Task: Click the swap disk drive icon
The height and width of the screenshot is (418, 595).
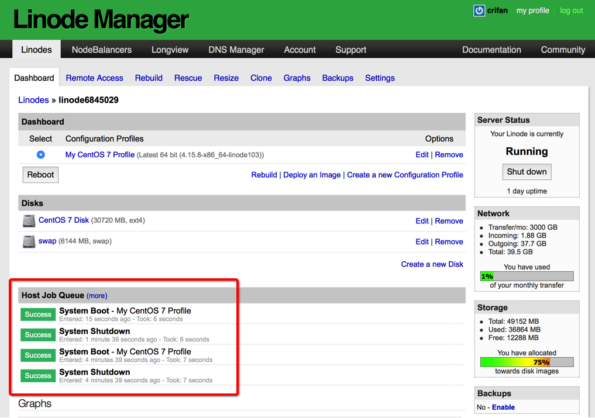Action: 29,241
